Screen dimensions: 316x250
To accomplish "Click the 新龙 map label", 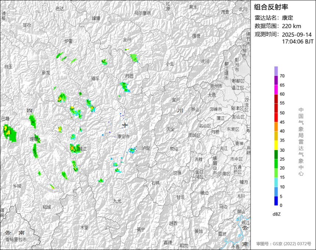I will pos(46,73).
